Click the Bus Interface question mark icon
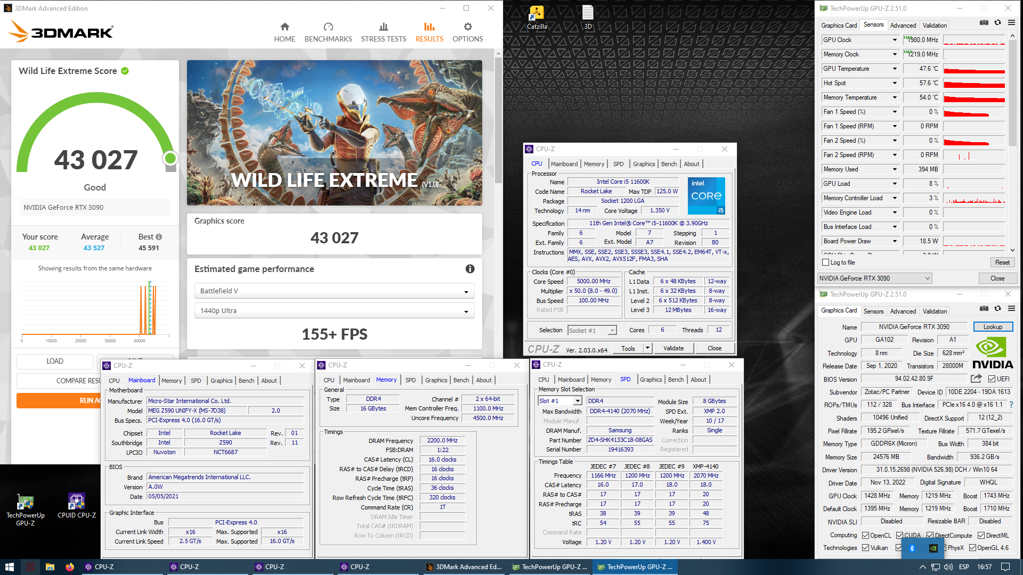The width and height of the screenshot is (1023, 575). tap(1011, 405)
